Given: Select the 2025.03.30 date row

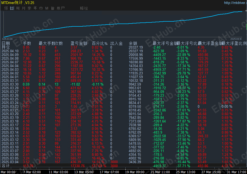Looking at the screenshot, I should 10,84.
